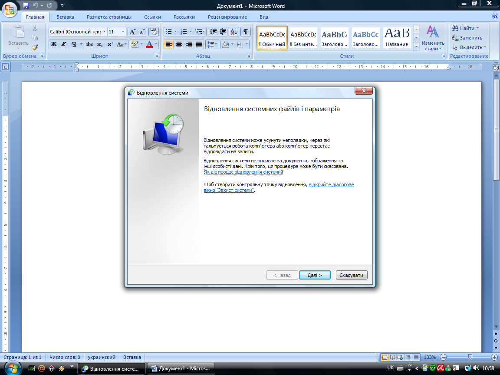Open font color dropdown arrow
The image size is (500, 375).
pos(156,44)
